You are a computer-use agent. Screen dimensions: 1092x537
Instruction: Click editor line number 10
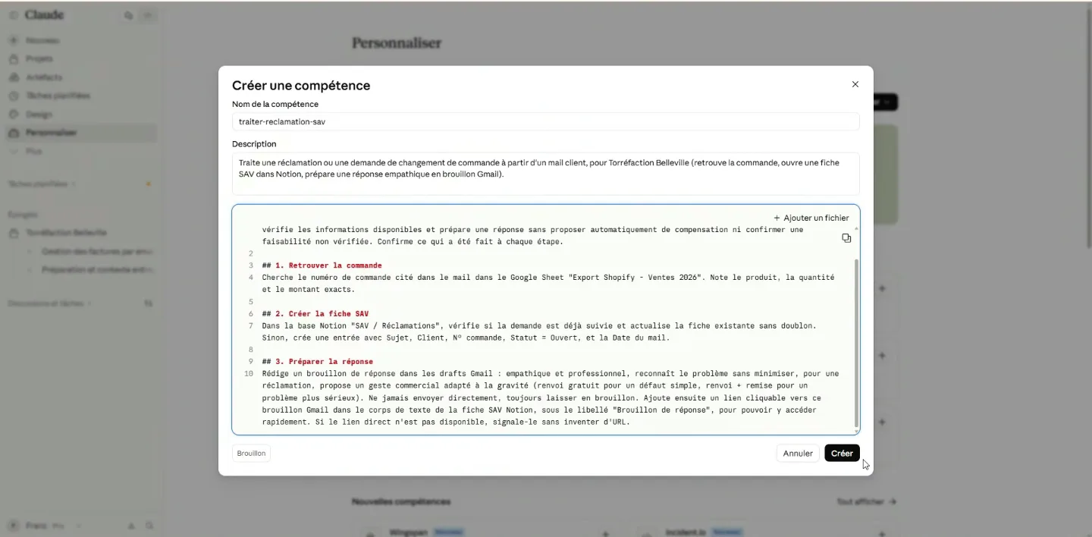(x=249, y=374)
